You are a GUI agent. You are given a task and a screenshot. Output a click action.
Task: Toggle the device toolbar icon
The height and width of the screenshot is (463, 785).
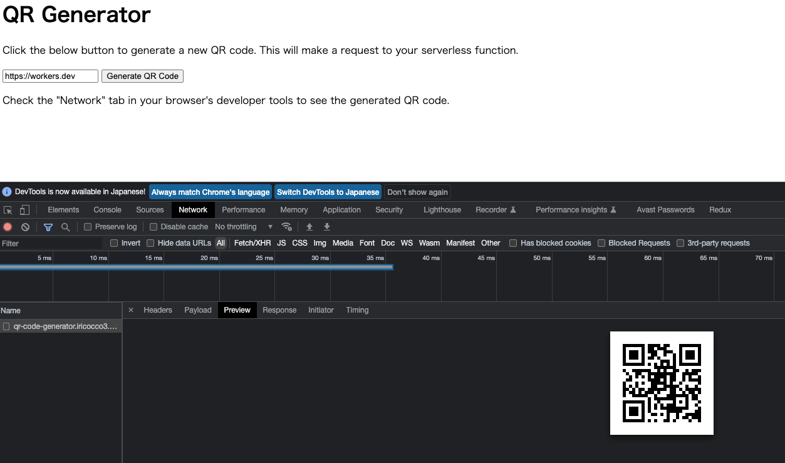click(x=24, y=210)
